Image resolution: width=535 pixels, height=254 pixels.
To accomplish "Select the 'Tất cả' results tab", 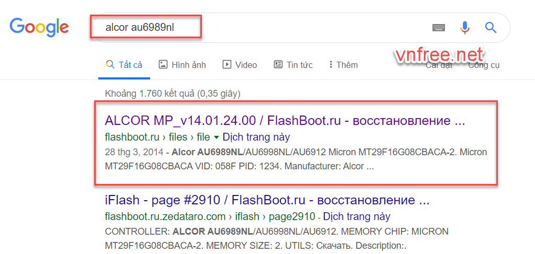I will (124, 65).
